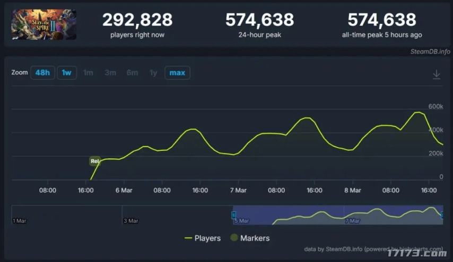This screenshot has width=453, height=262.
Task: Select the 1w zoom range
Action: click(x=66, y=73)
